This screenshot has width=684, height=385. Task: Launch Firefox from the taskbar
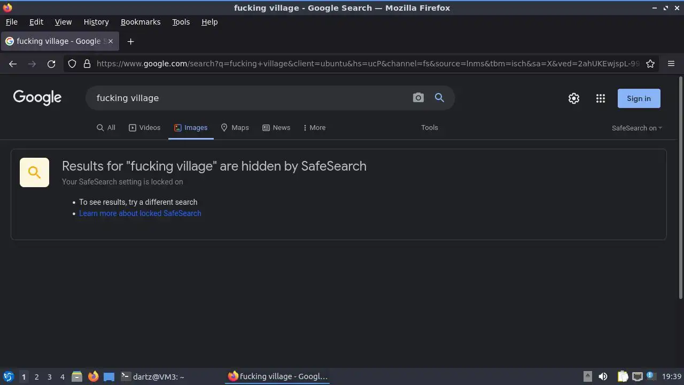(x=93, y=376)
